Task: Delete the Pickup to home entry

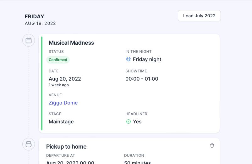Action: (x=212, y=145)
